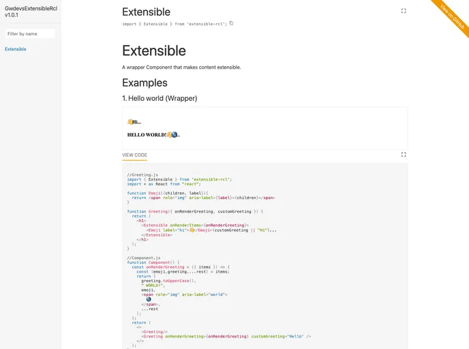Open the Hello world example in isolation
469x349 pixels.
[404, 155]
